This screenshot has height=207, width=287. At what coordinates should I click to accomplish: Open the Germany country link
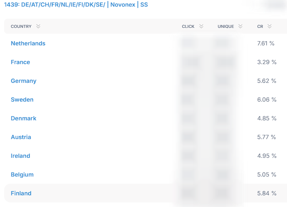(x=24, y=81)
